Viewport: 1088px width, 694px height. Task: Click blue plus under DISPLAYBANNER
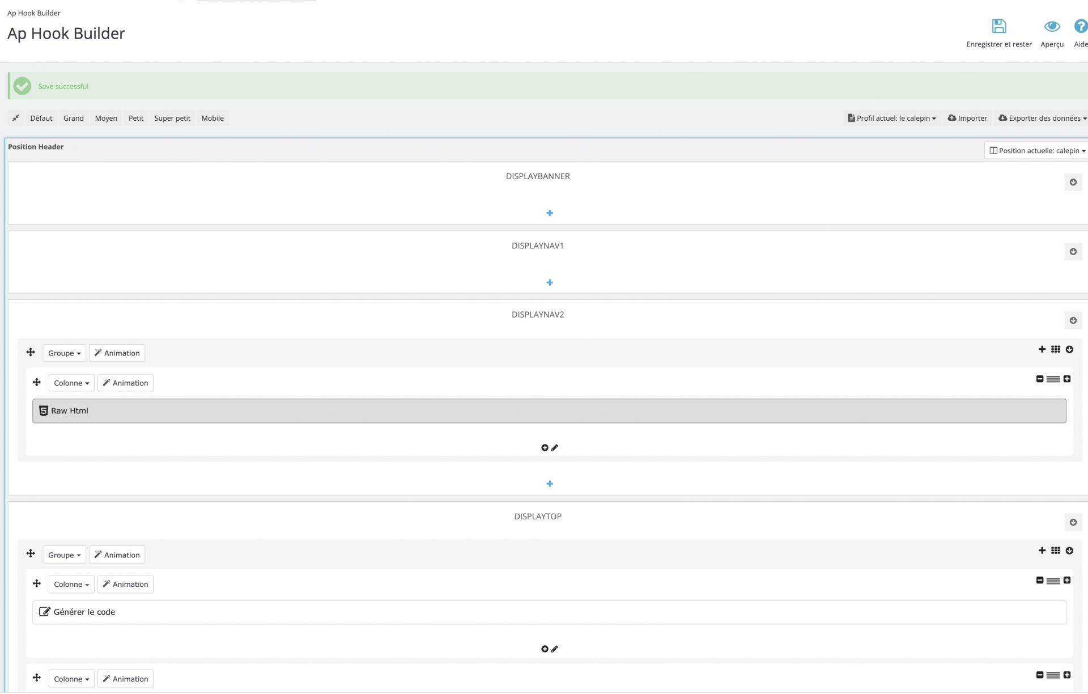pos(549,213)
